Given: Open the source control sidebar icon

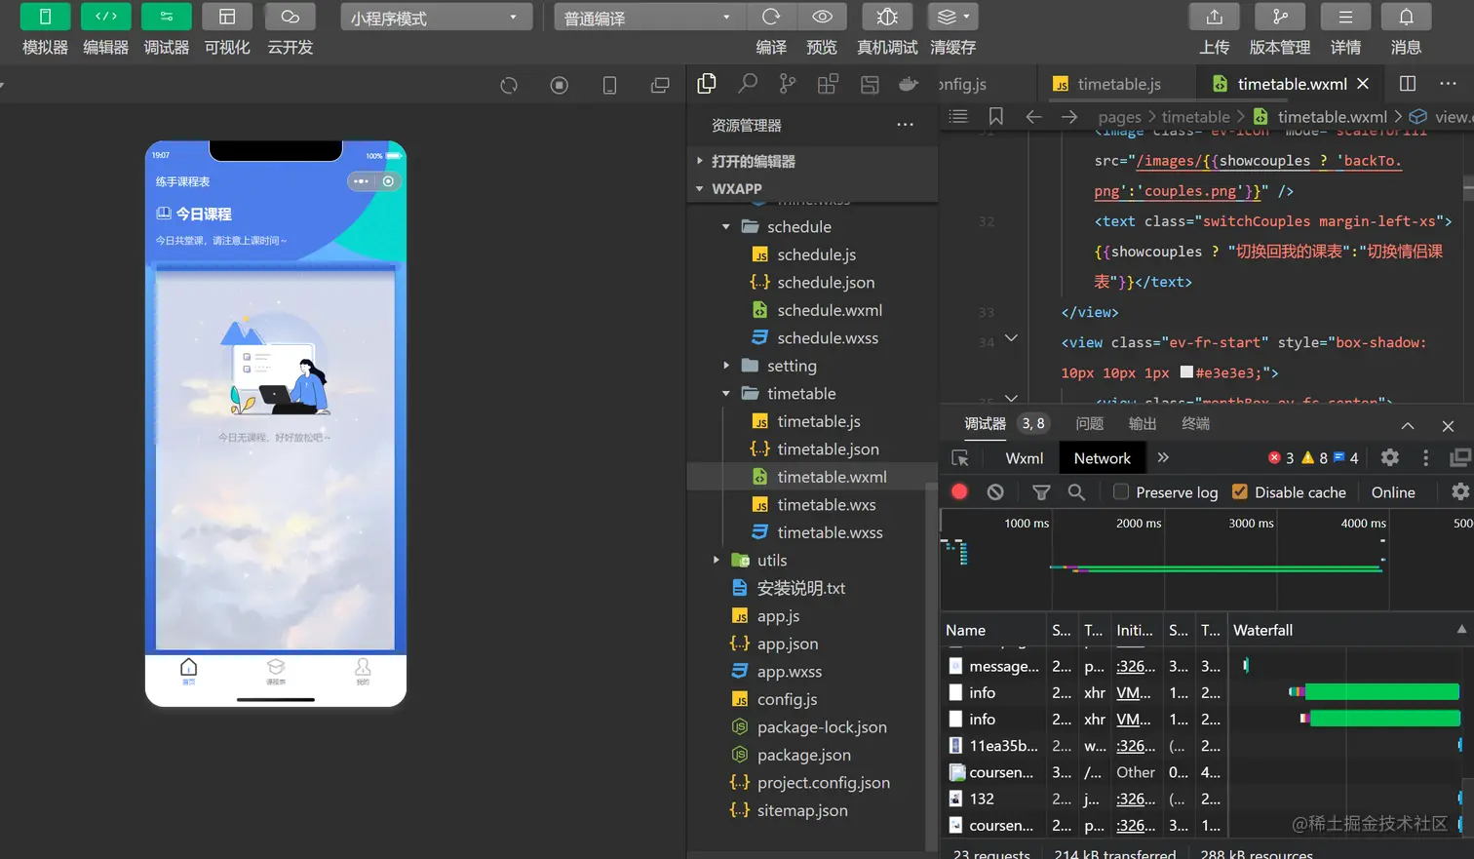Looking at the screenshot, I should tap(788, 84).
